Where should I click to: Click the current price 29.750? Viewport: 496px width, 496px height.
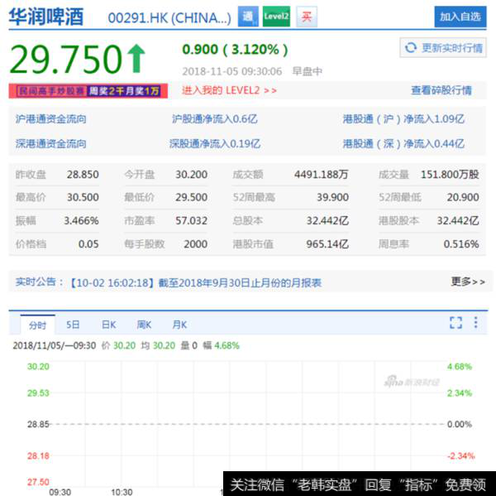(x=66, y=60)
